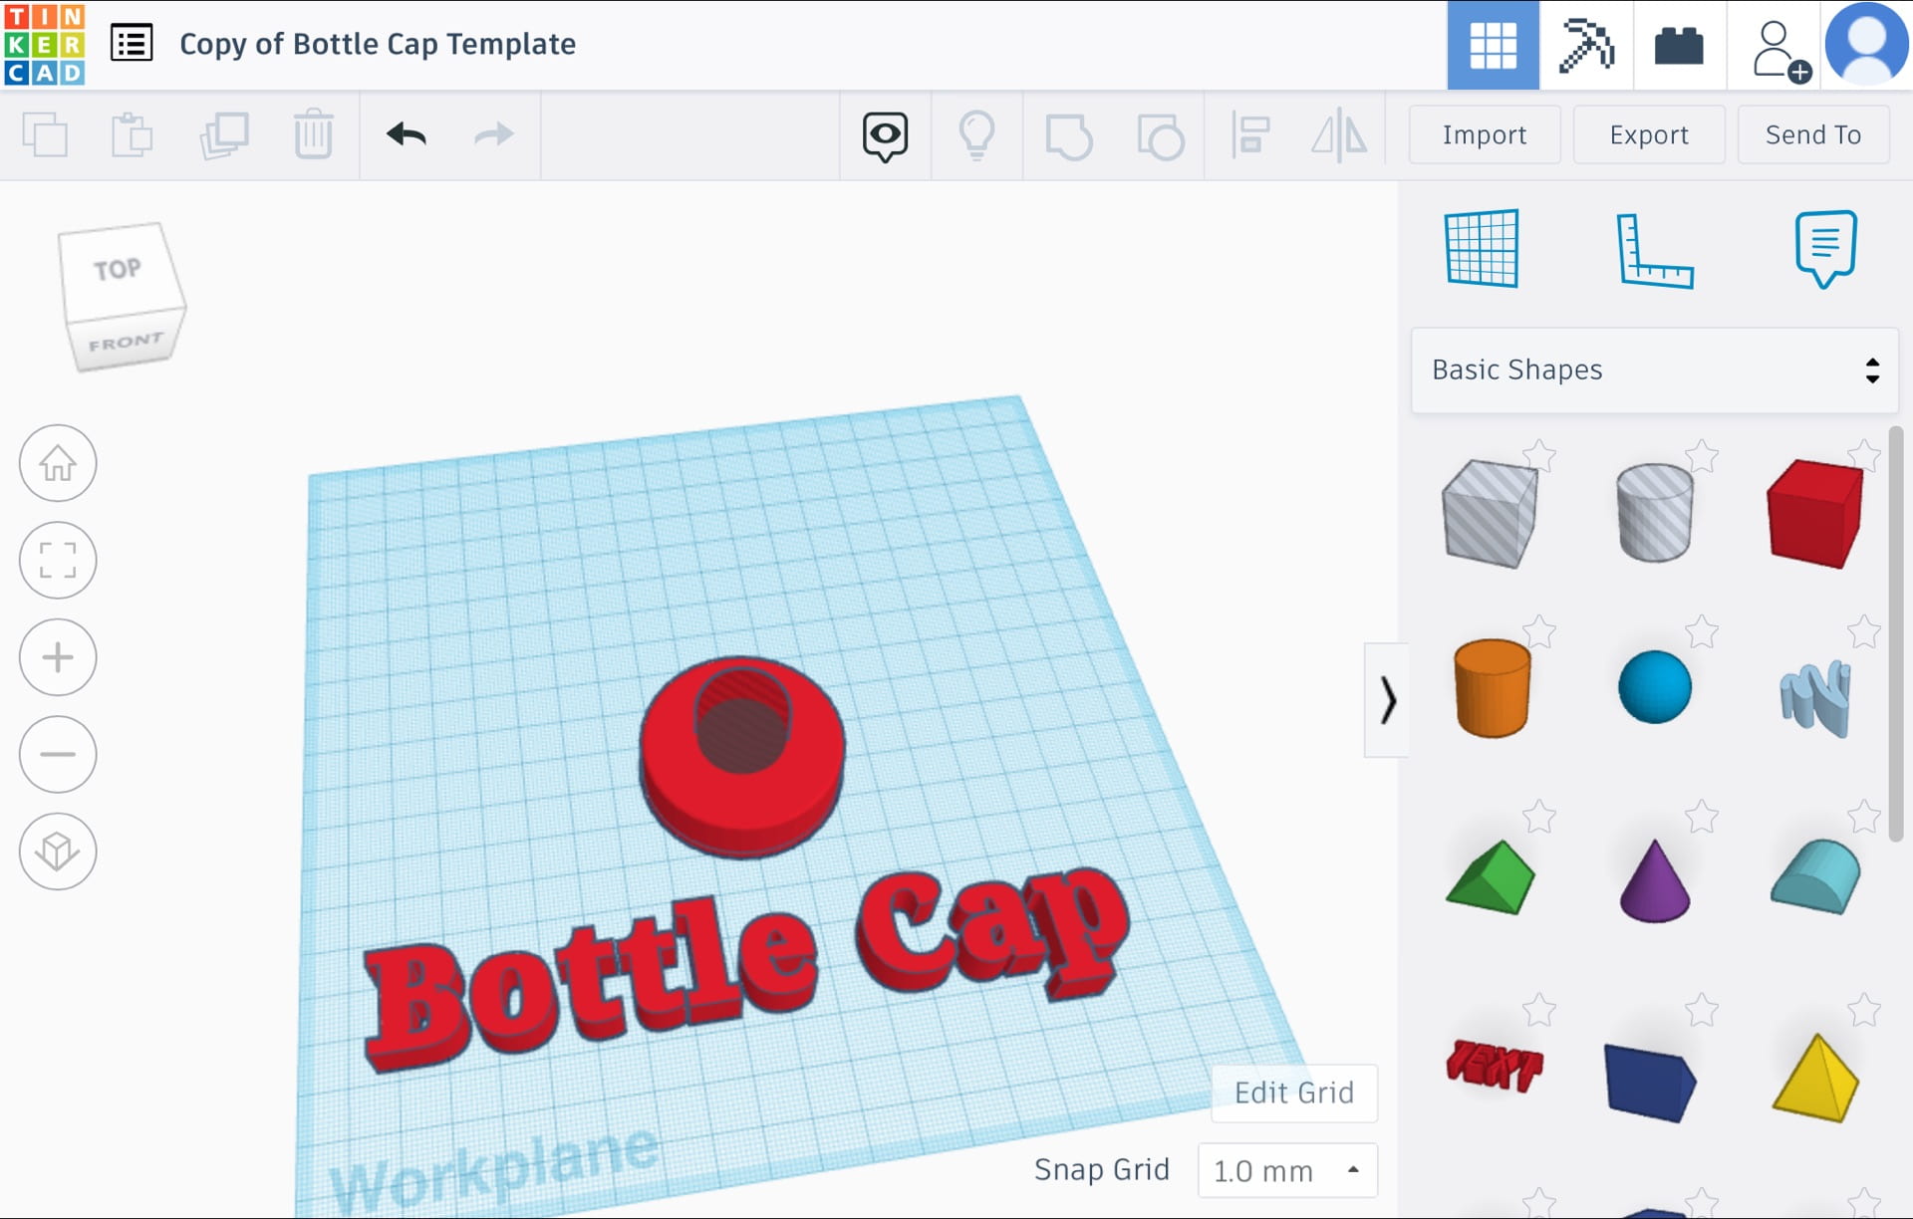
Task: Click the Mirror tool icon
Action: 1339,135
